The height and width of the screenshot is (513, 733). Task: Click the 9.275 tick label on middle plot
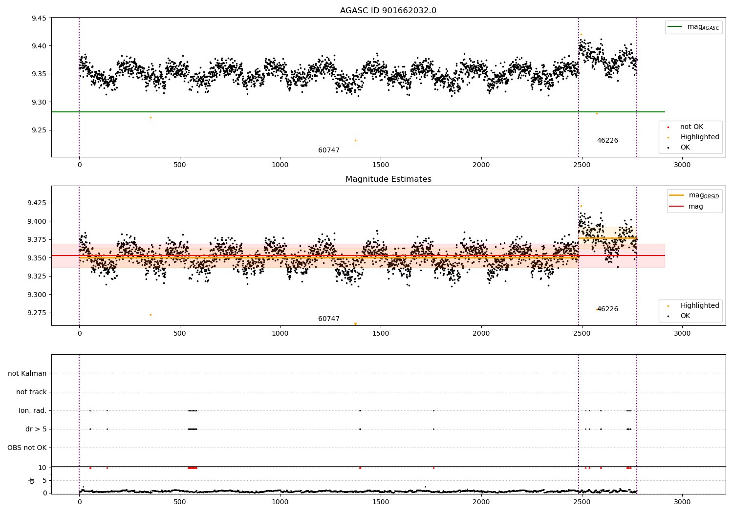(x=37, y=313)
